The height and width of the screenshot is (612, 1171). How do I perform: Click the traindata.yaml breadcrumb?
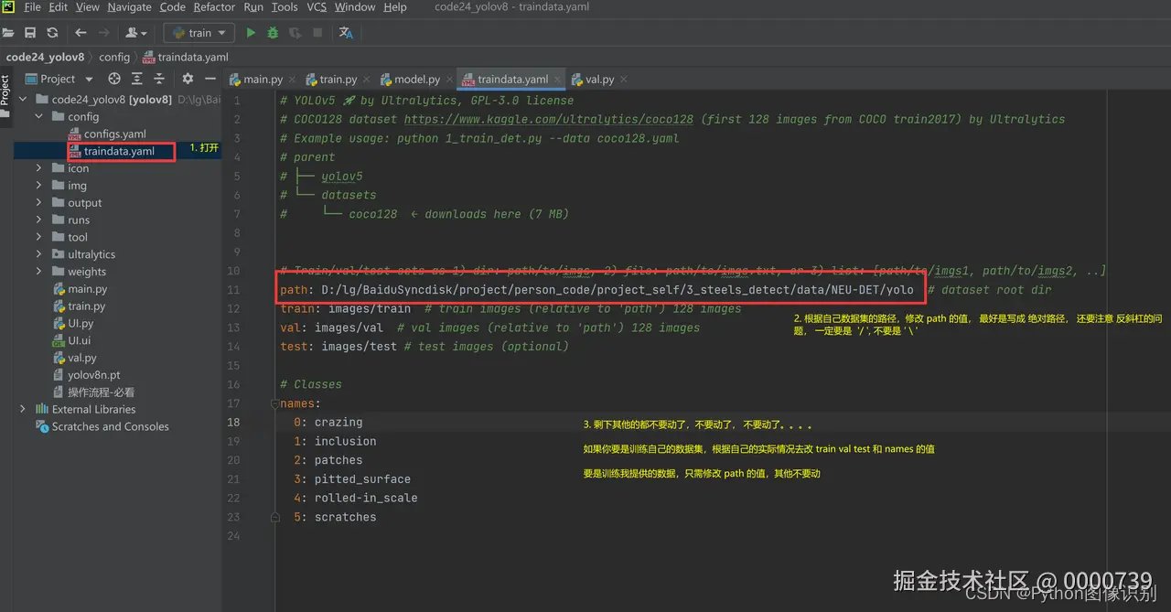point(186,57)
